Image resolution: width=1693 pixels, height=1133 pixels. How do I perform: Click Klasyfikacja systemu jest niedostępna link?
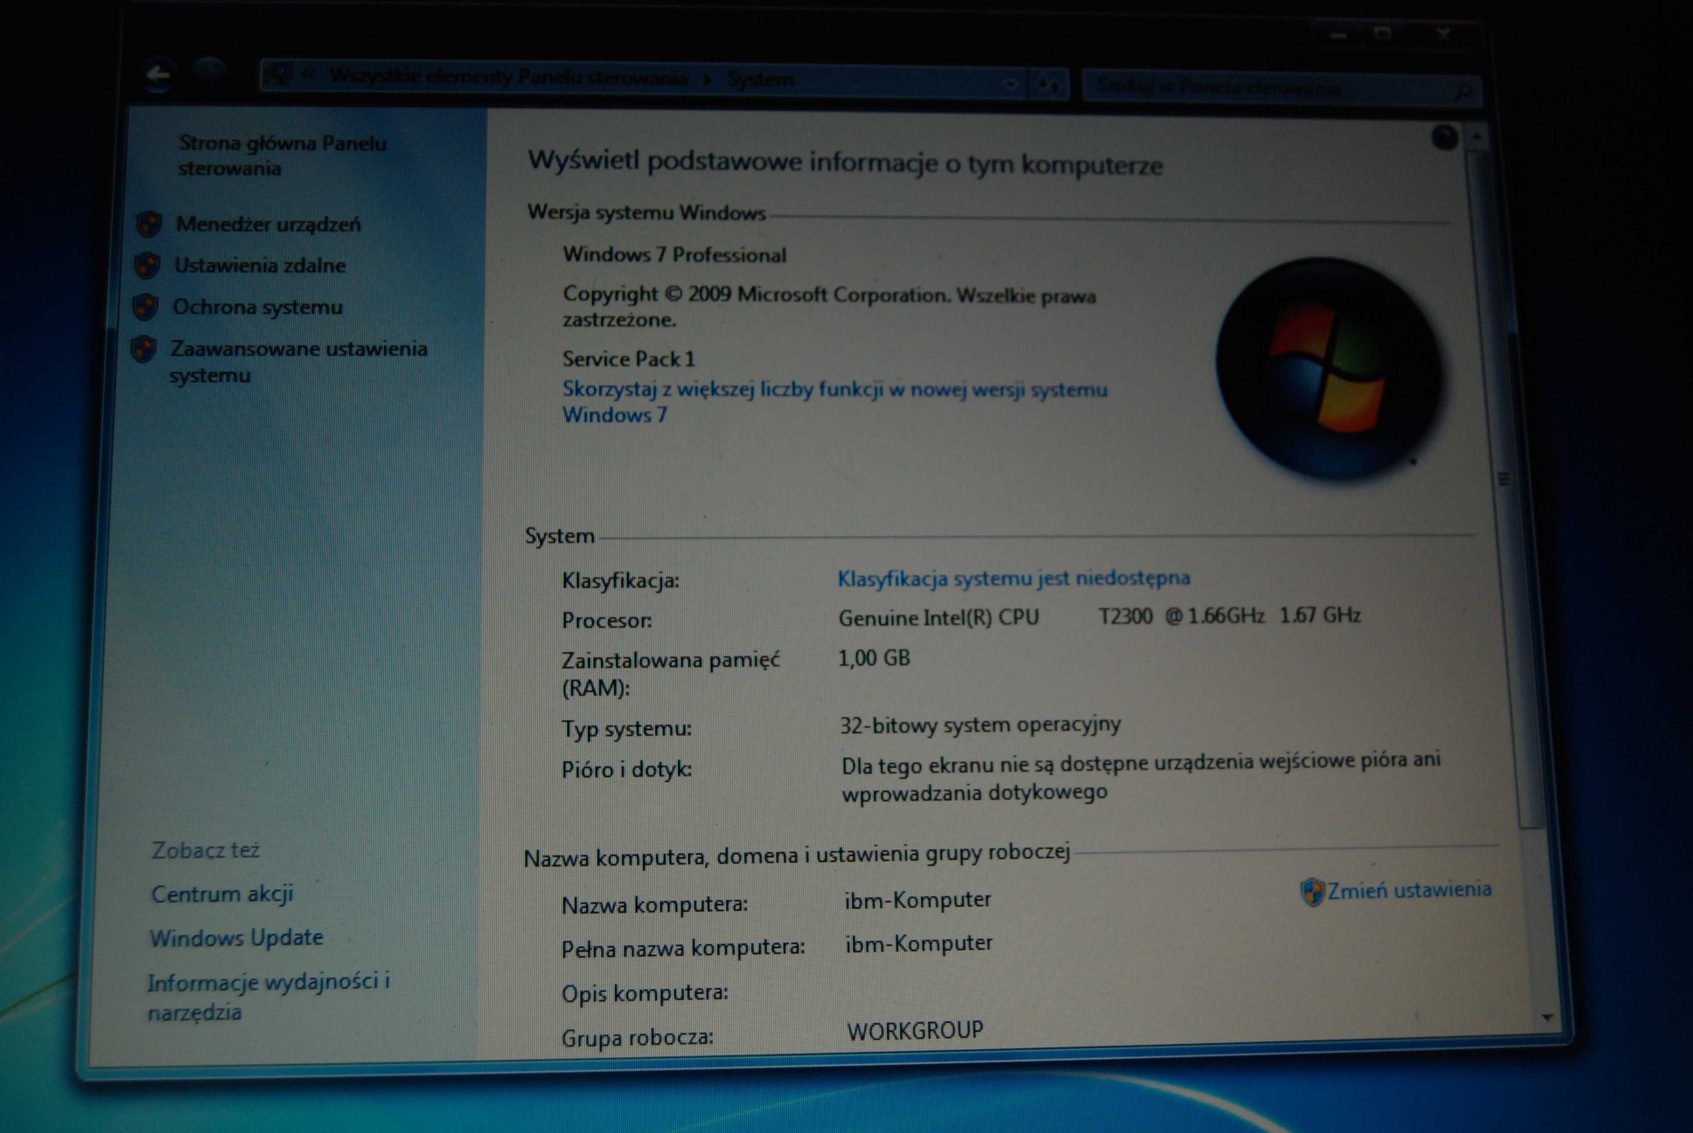[x=1013, y=578]
